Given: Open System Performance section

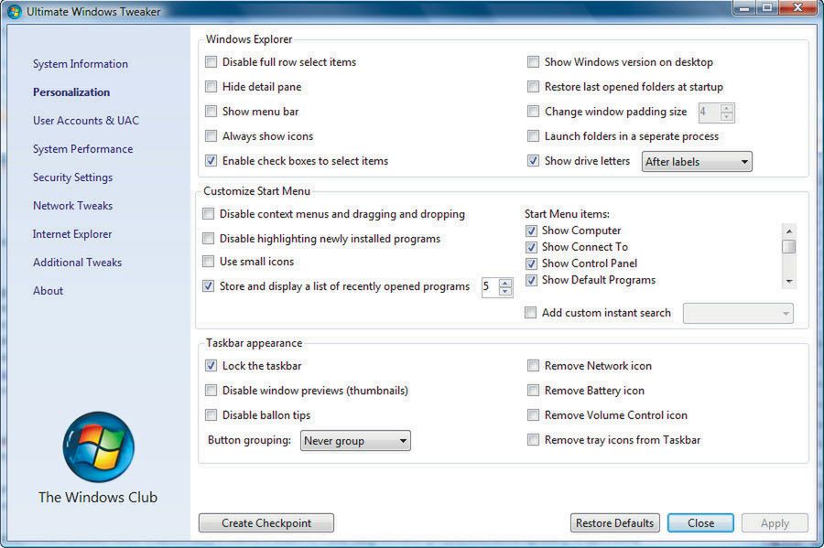Looking at the screenshot, I should tap(82, 149).
